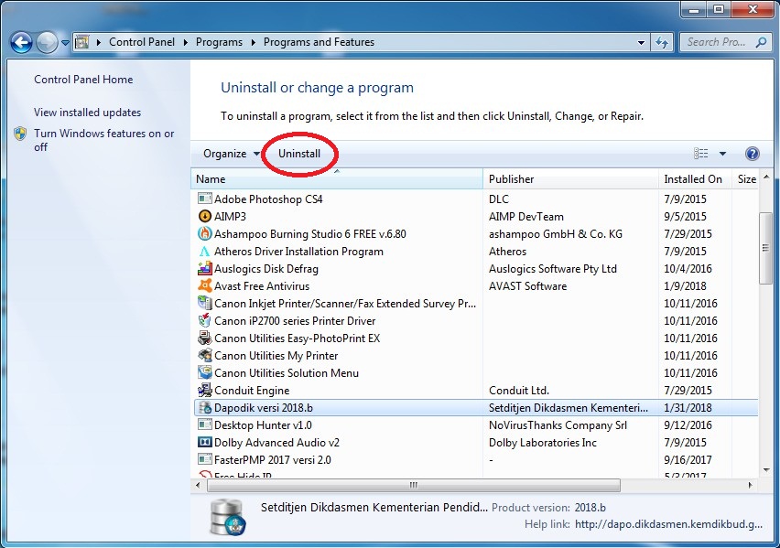The height and width of the screenshot is (548, 780).
Task: Open View installed updates link
Action: 88,113
